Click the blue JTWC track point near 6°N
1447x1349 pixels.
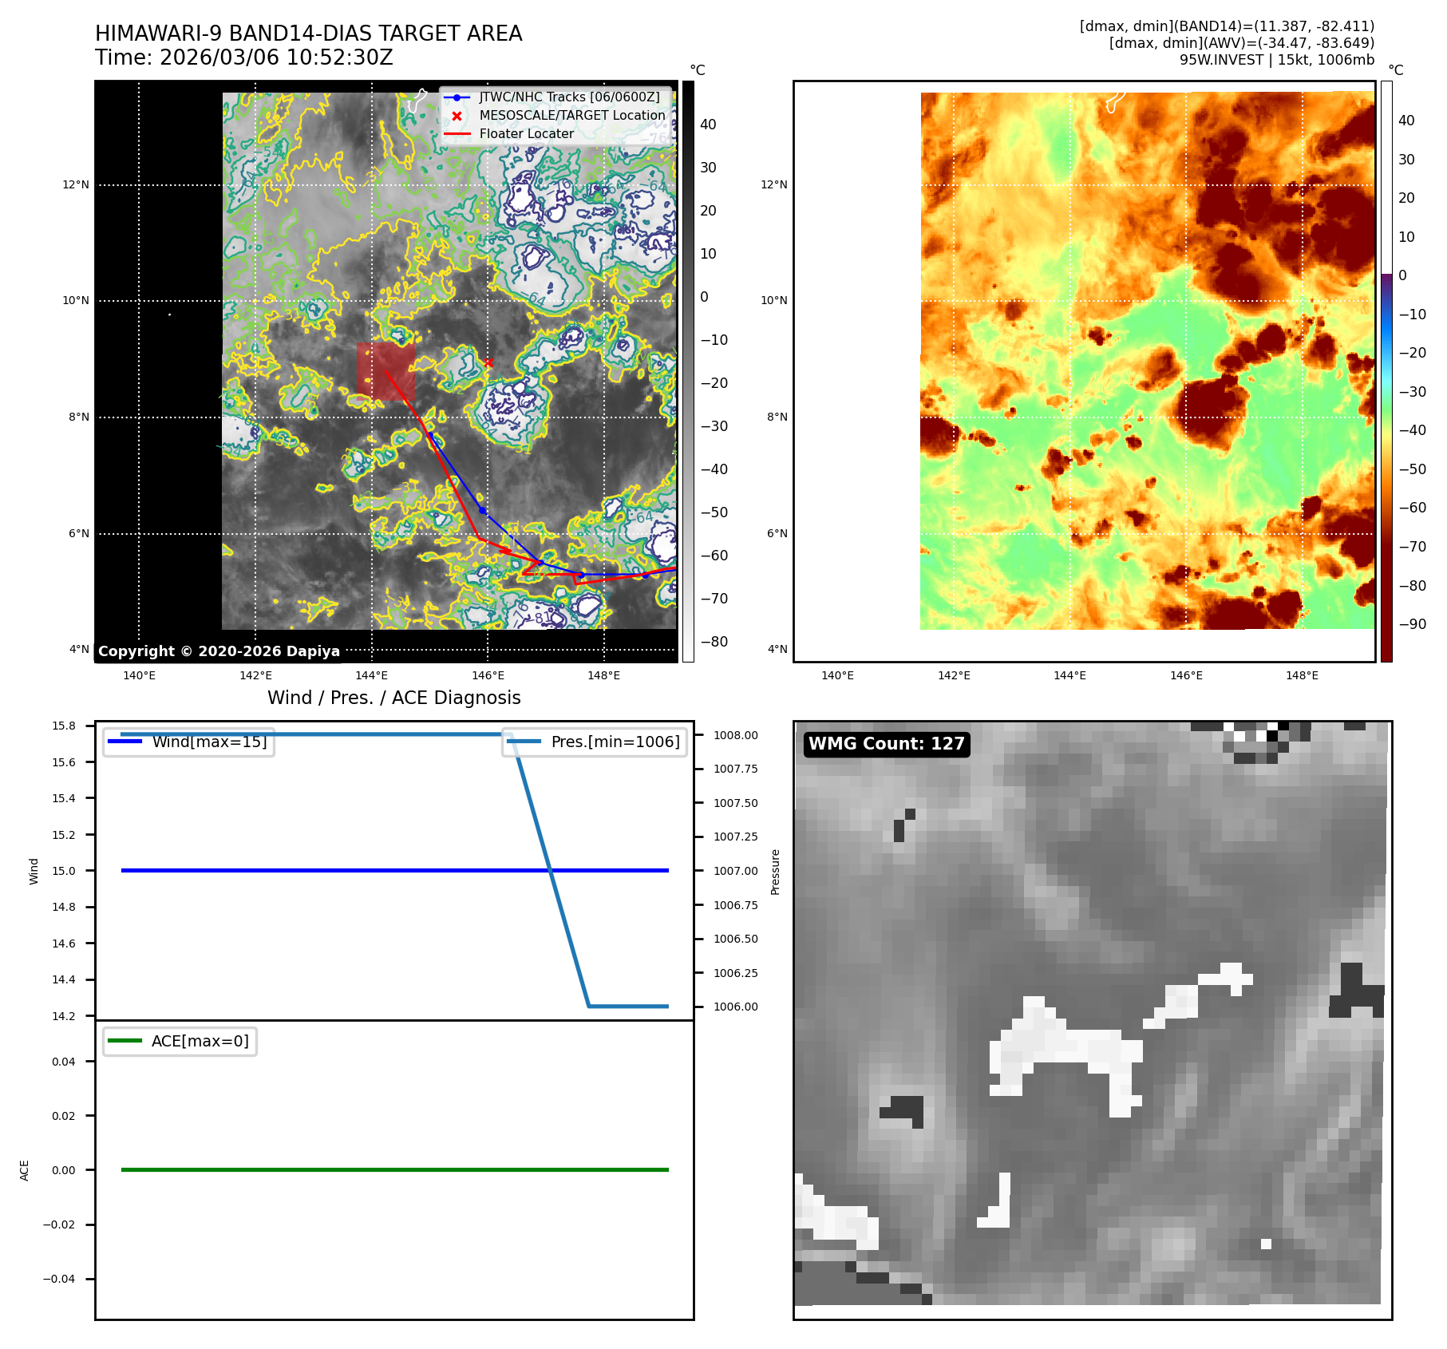(x=482, y=510)
